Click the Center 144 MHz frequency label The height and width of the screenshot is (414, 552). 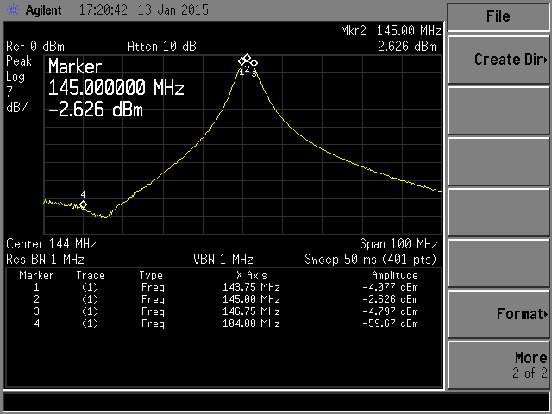pos(51,244)
